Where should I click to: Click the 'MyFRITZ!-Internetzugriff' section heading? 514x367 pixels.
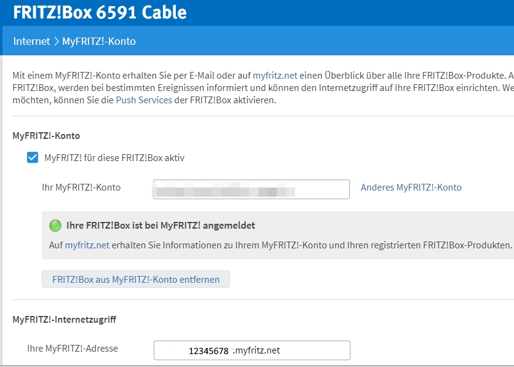pyautogui.click(x=65, y=320)
